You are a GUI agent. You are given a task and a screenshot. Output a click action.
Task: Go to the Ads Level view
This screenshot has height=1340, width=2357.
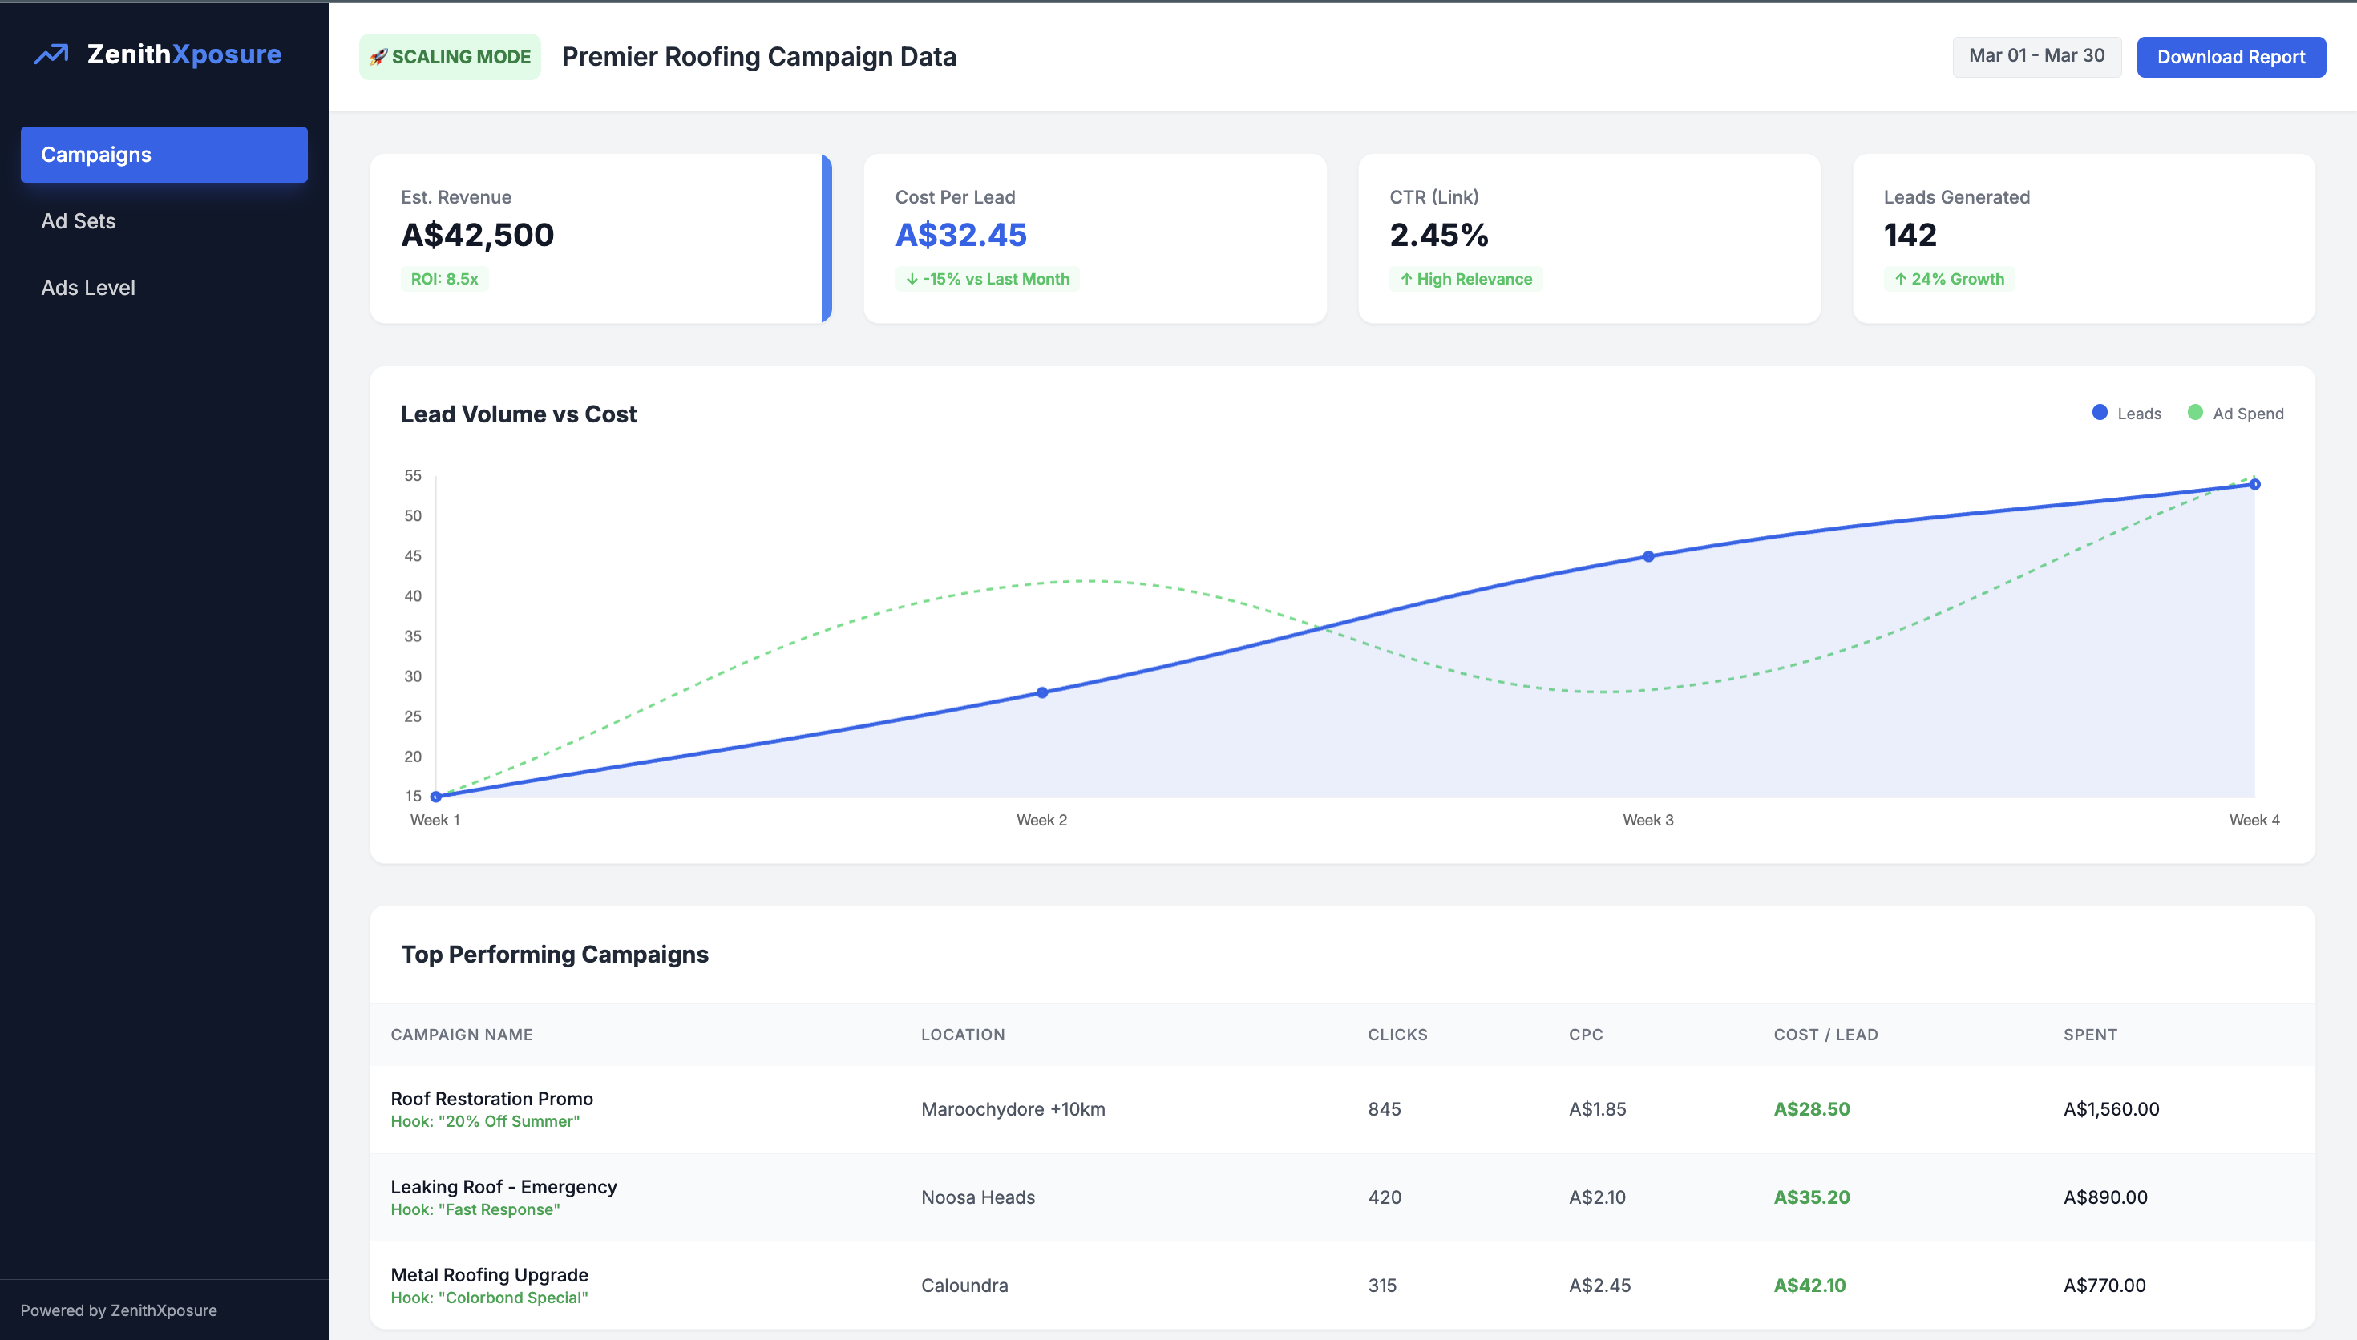(x=88, y=287)
